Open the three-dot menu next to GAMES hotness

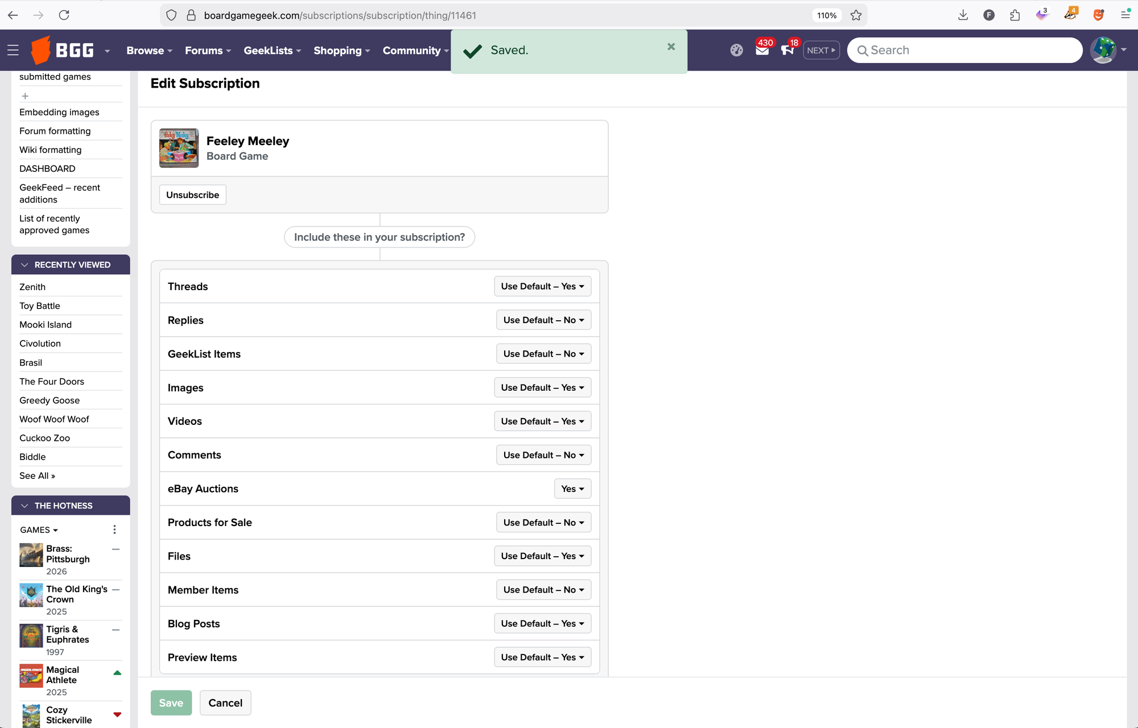(x=114, y=529)
